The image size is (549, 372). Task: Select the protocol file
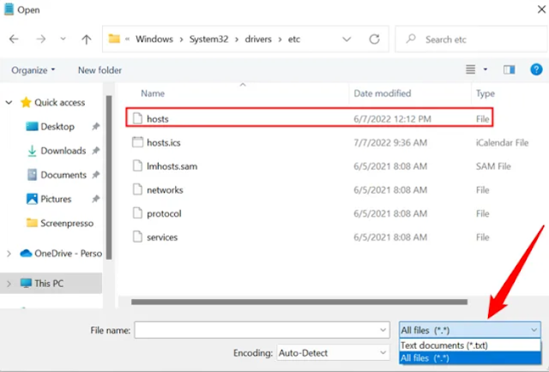(x=164, y=213)
